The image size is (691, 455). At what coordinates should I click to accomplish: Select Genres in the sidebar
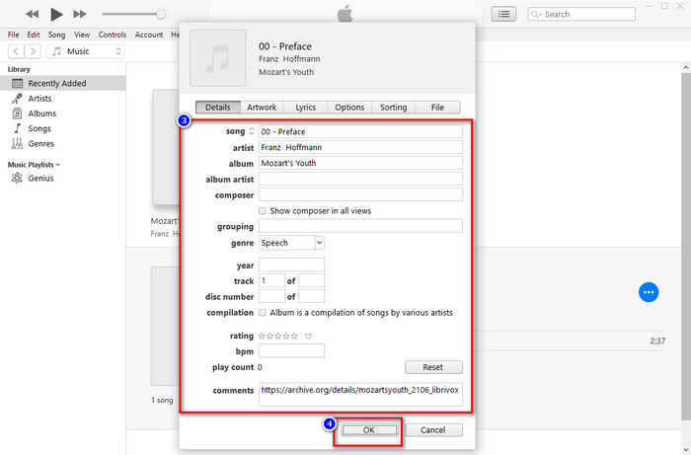(x=41, y=143)
